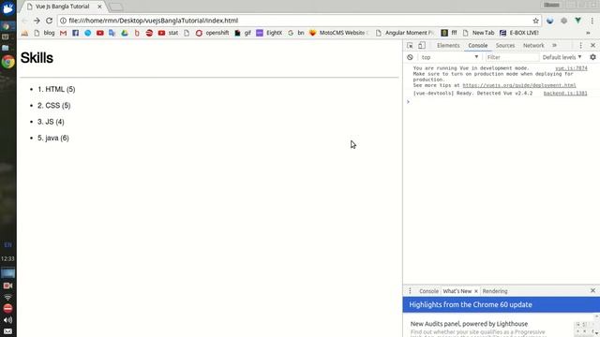The width and height of the screenshot is (600, 337).
Task: Select the What's New drawer tab
Action: tap(457, 291)
